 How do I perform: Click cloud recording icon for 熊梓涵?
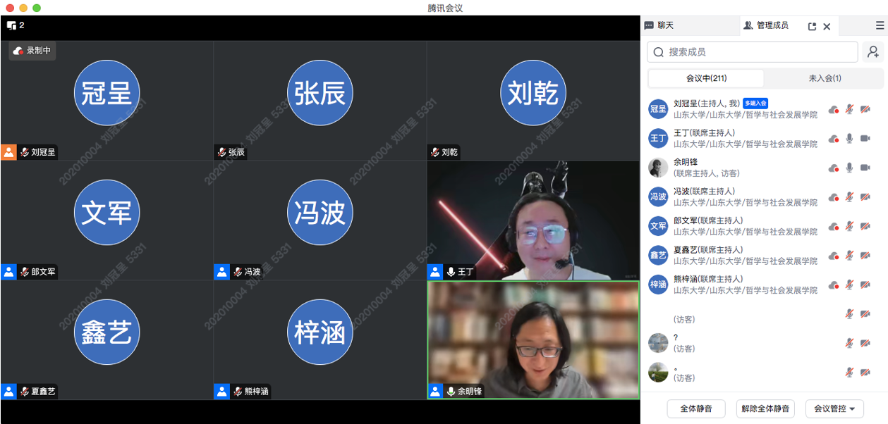[834, 285]
